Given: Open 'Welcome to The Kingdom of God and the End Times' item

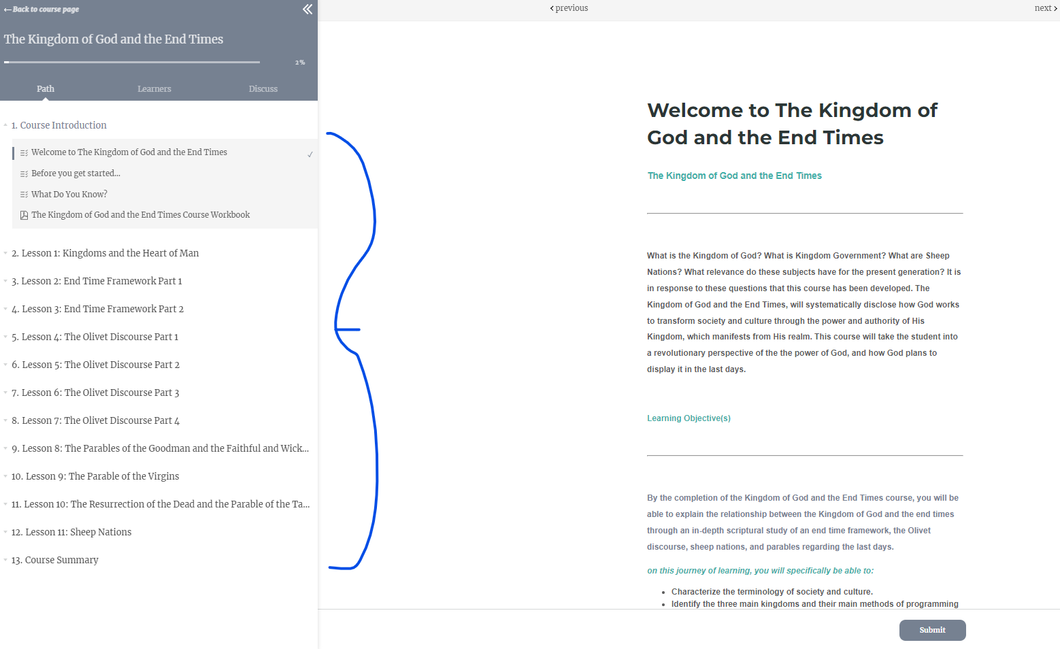Looking at the screenshot, I should 129,152.
